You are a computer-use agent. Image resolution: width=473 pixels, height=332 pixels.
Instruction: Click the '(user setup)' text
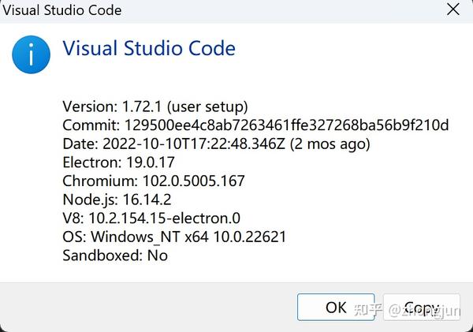[x=207, y=106]
